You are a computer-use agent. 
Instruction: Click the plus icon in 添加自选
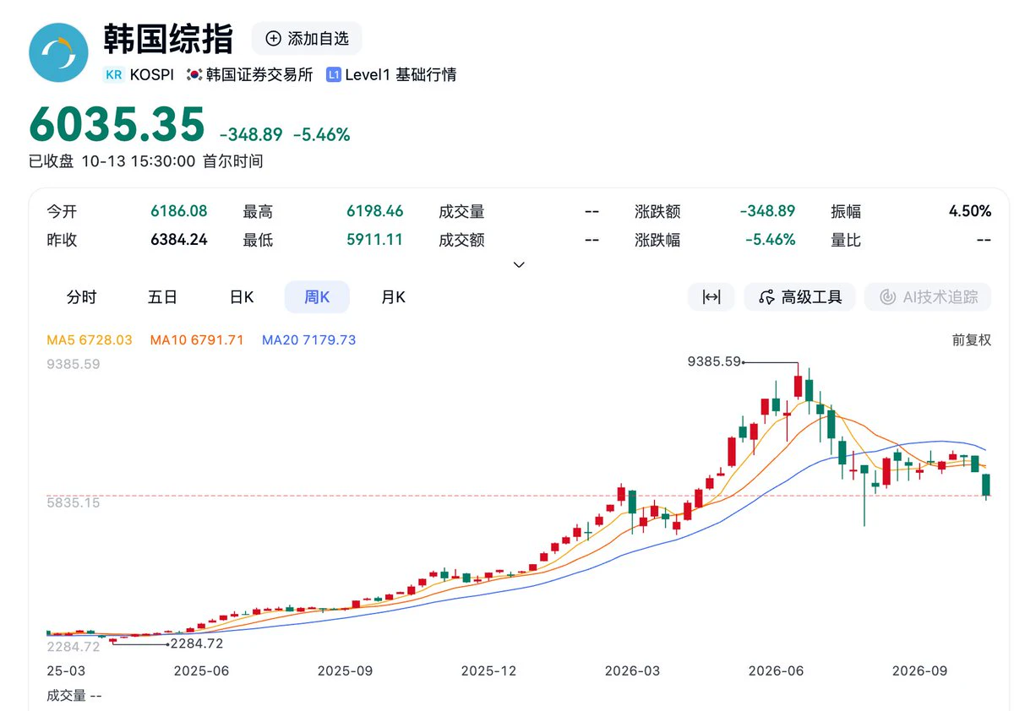273,38
